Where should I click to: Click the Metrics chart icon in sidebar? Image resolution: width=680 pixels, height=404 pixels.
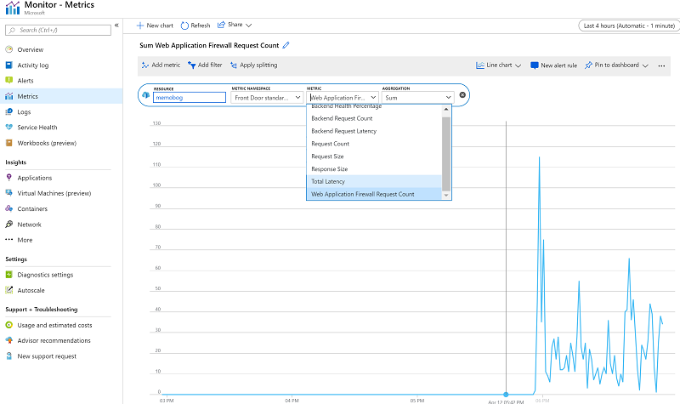point(8,96)
